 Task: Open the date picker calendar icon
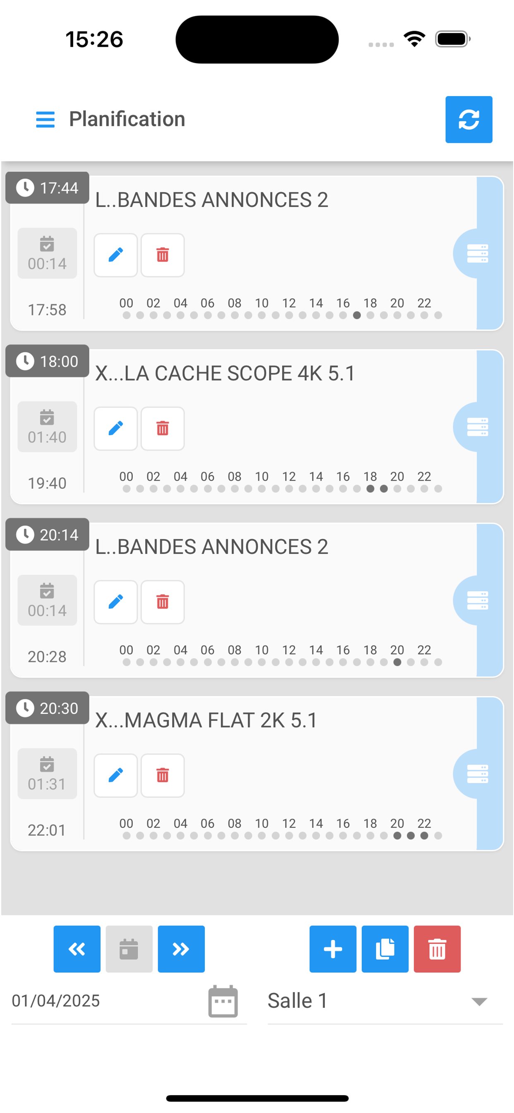223,1001
